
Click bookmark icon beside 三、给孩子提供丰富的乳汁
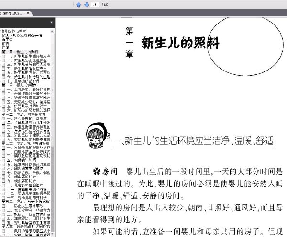click(4, 98)
